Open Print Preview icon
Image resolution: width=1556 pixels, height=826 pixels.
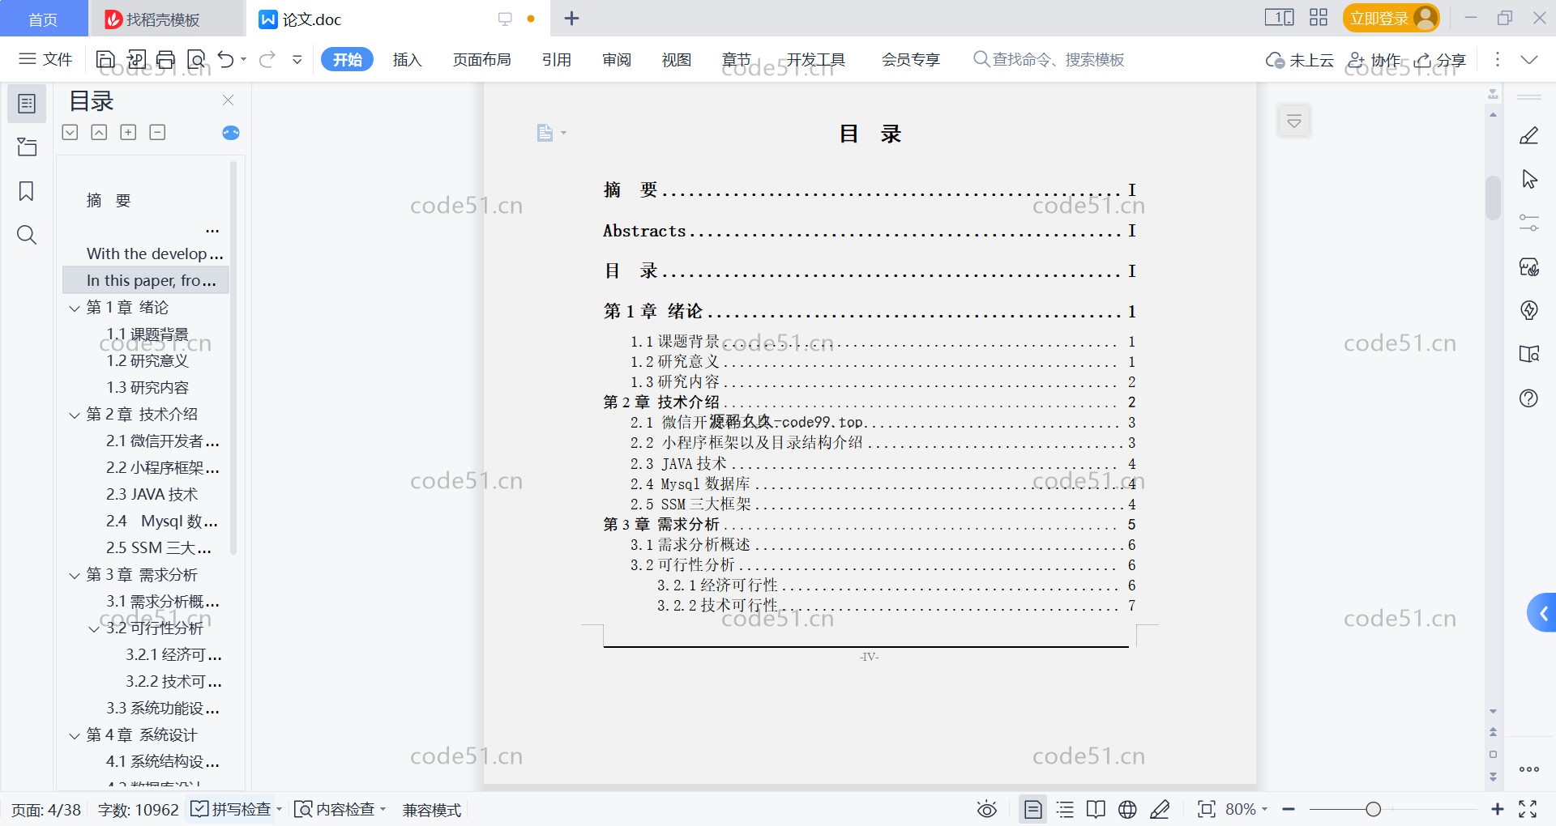click(x=196, y=59)
